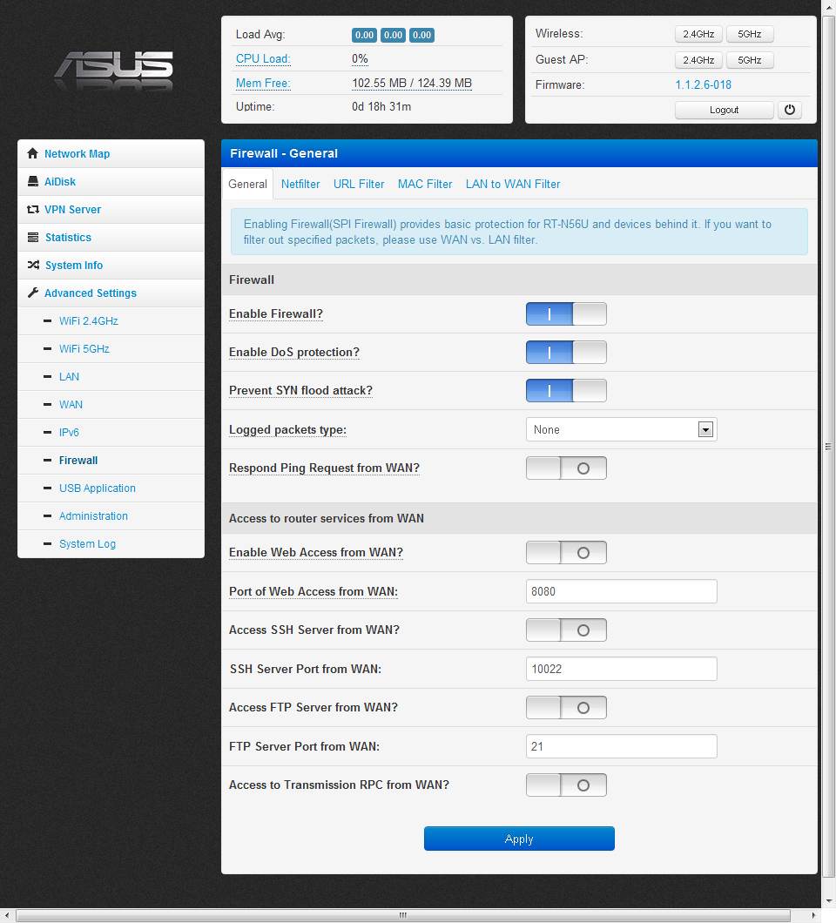Click the power icon beside Logout

click(789, 110)
